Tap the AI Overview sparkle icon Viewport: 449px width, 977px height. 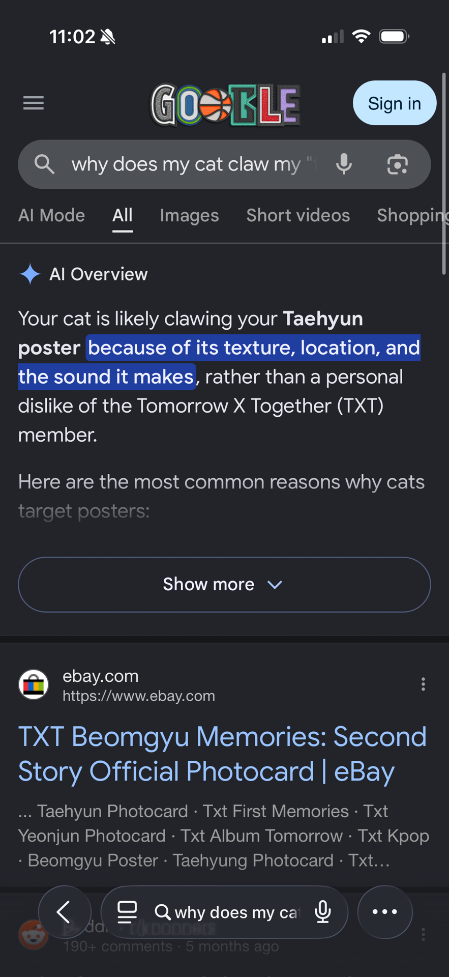[30, 274]
